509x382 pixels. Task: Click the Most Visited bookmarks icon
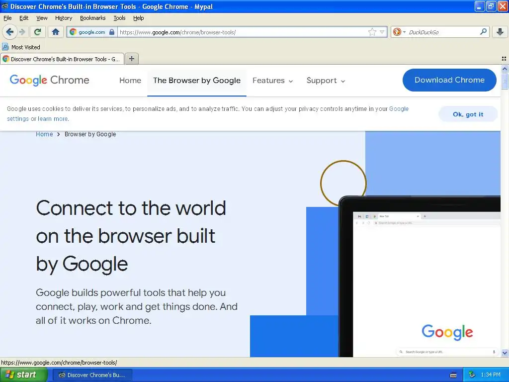5,47
